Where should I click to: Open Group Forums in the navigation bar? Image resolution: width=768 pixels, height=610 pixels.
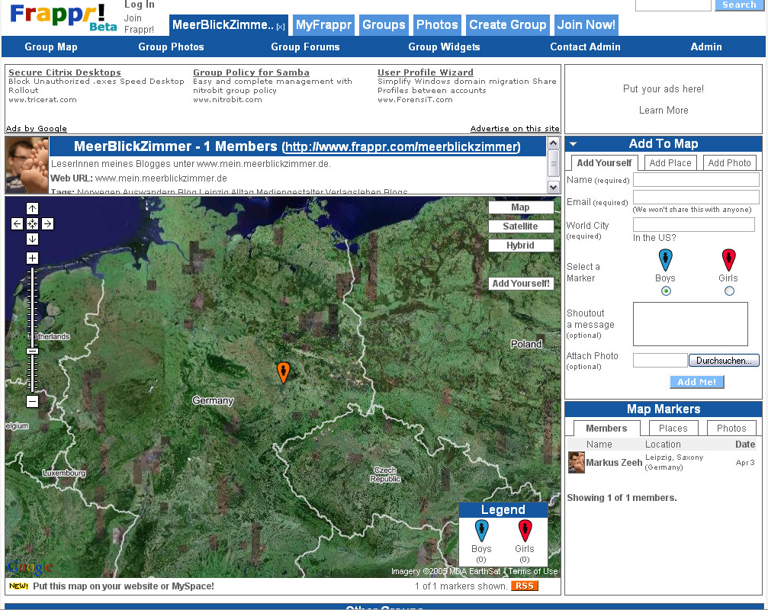pyautogui.click(x=305, y=47)
